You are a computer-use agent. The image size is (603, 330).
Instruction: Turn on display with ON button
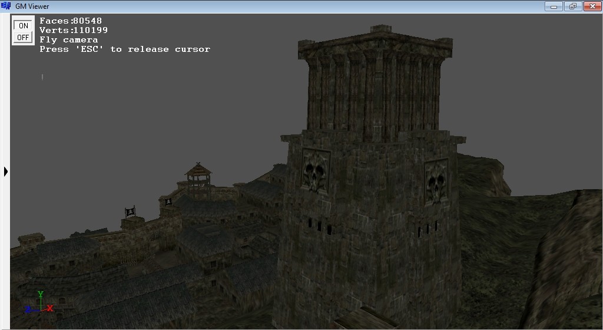[23, 25]
